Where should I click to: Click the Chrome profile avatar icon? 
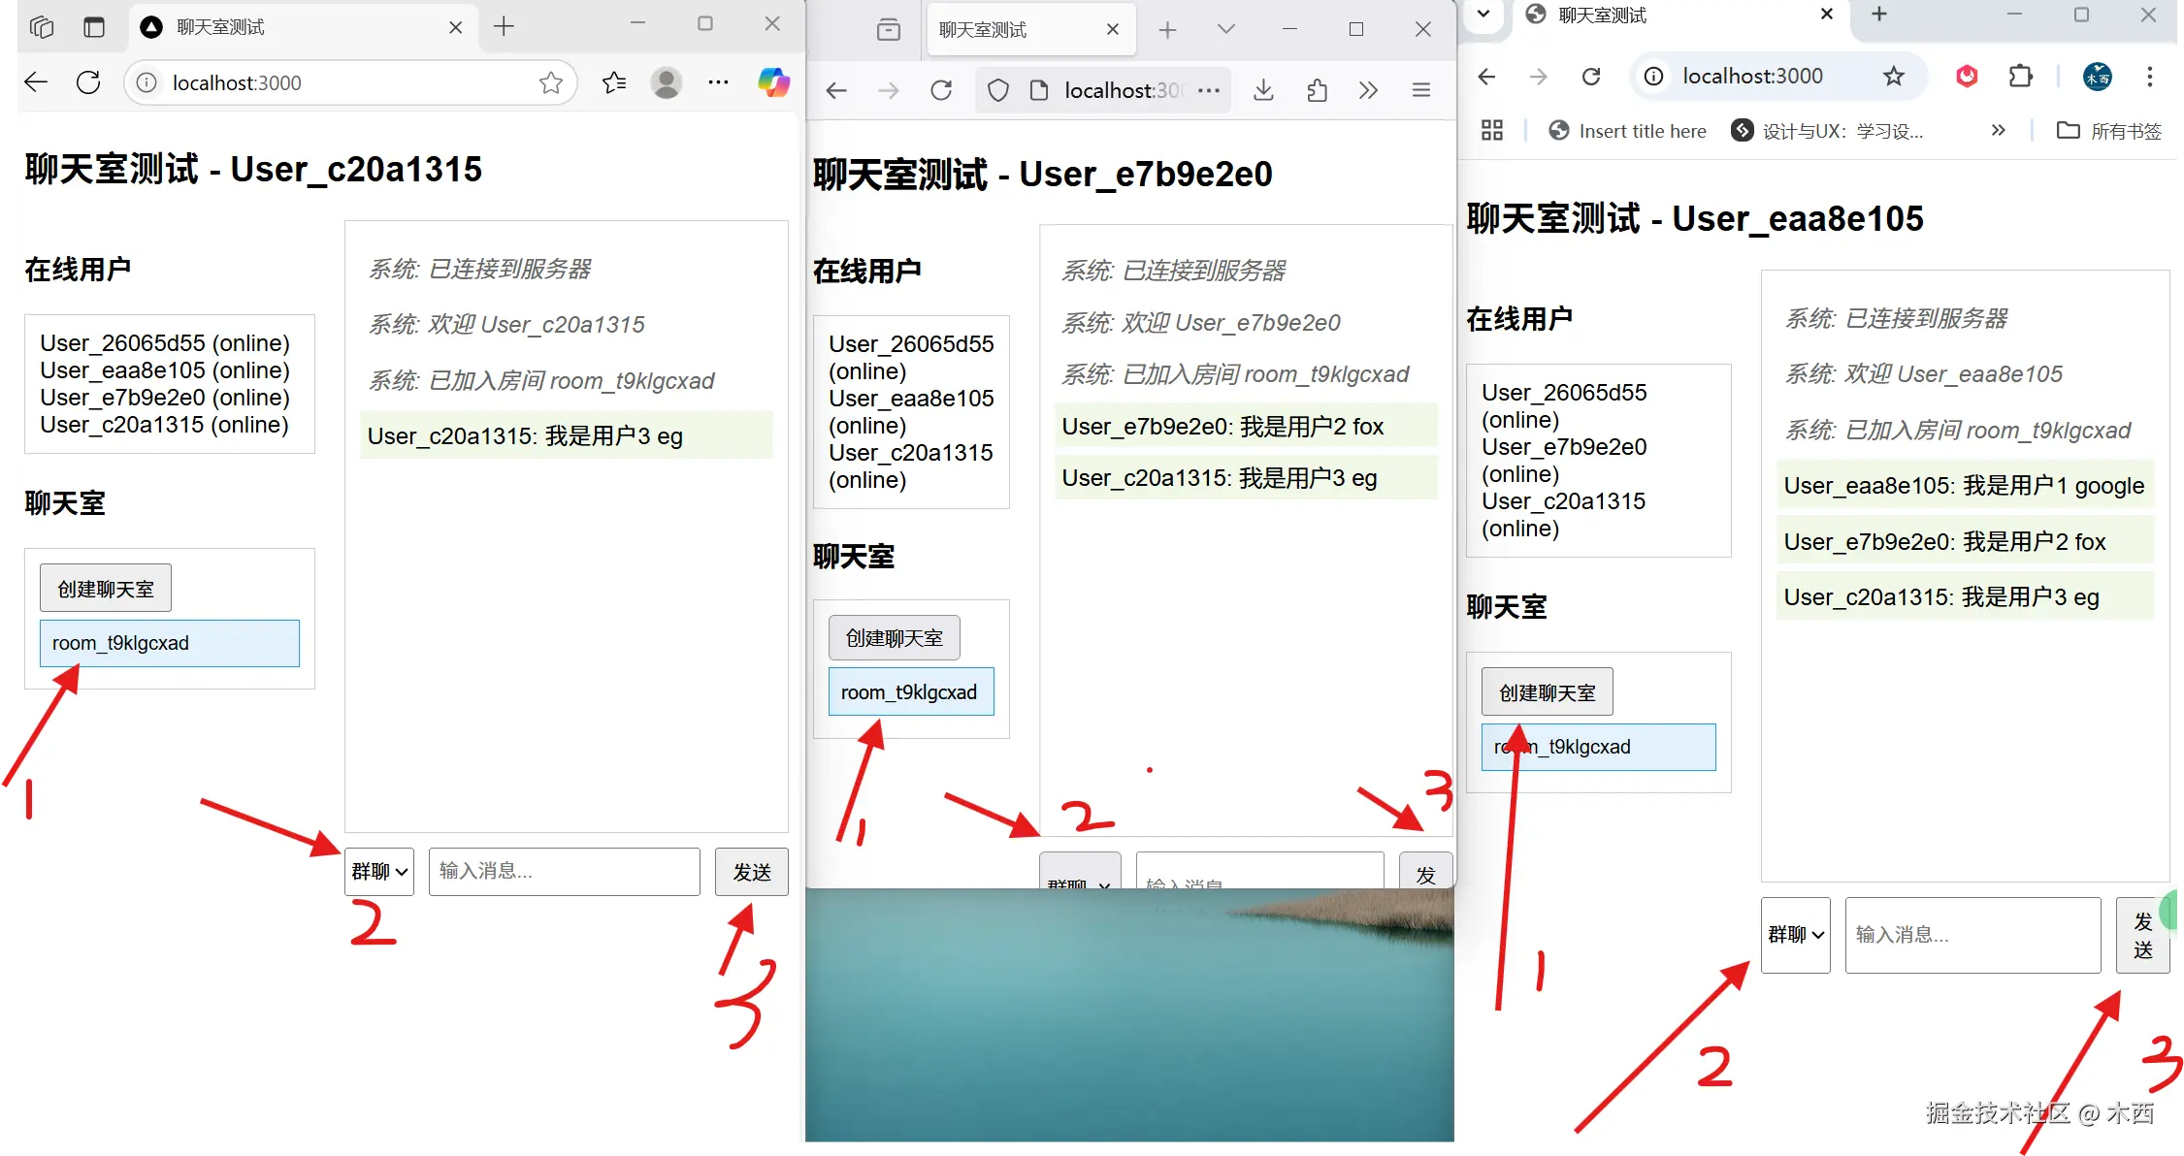(x=2097, y=76)
